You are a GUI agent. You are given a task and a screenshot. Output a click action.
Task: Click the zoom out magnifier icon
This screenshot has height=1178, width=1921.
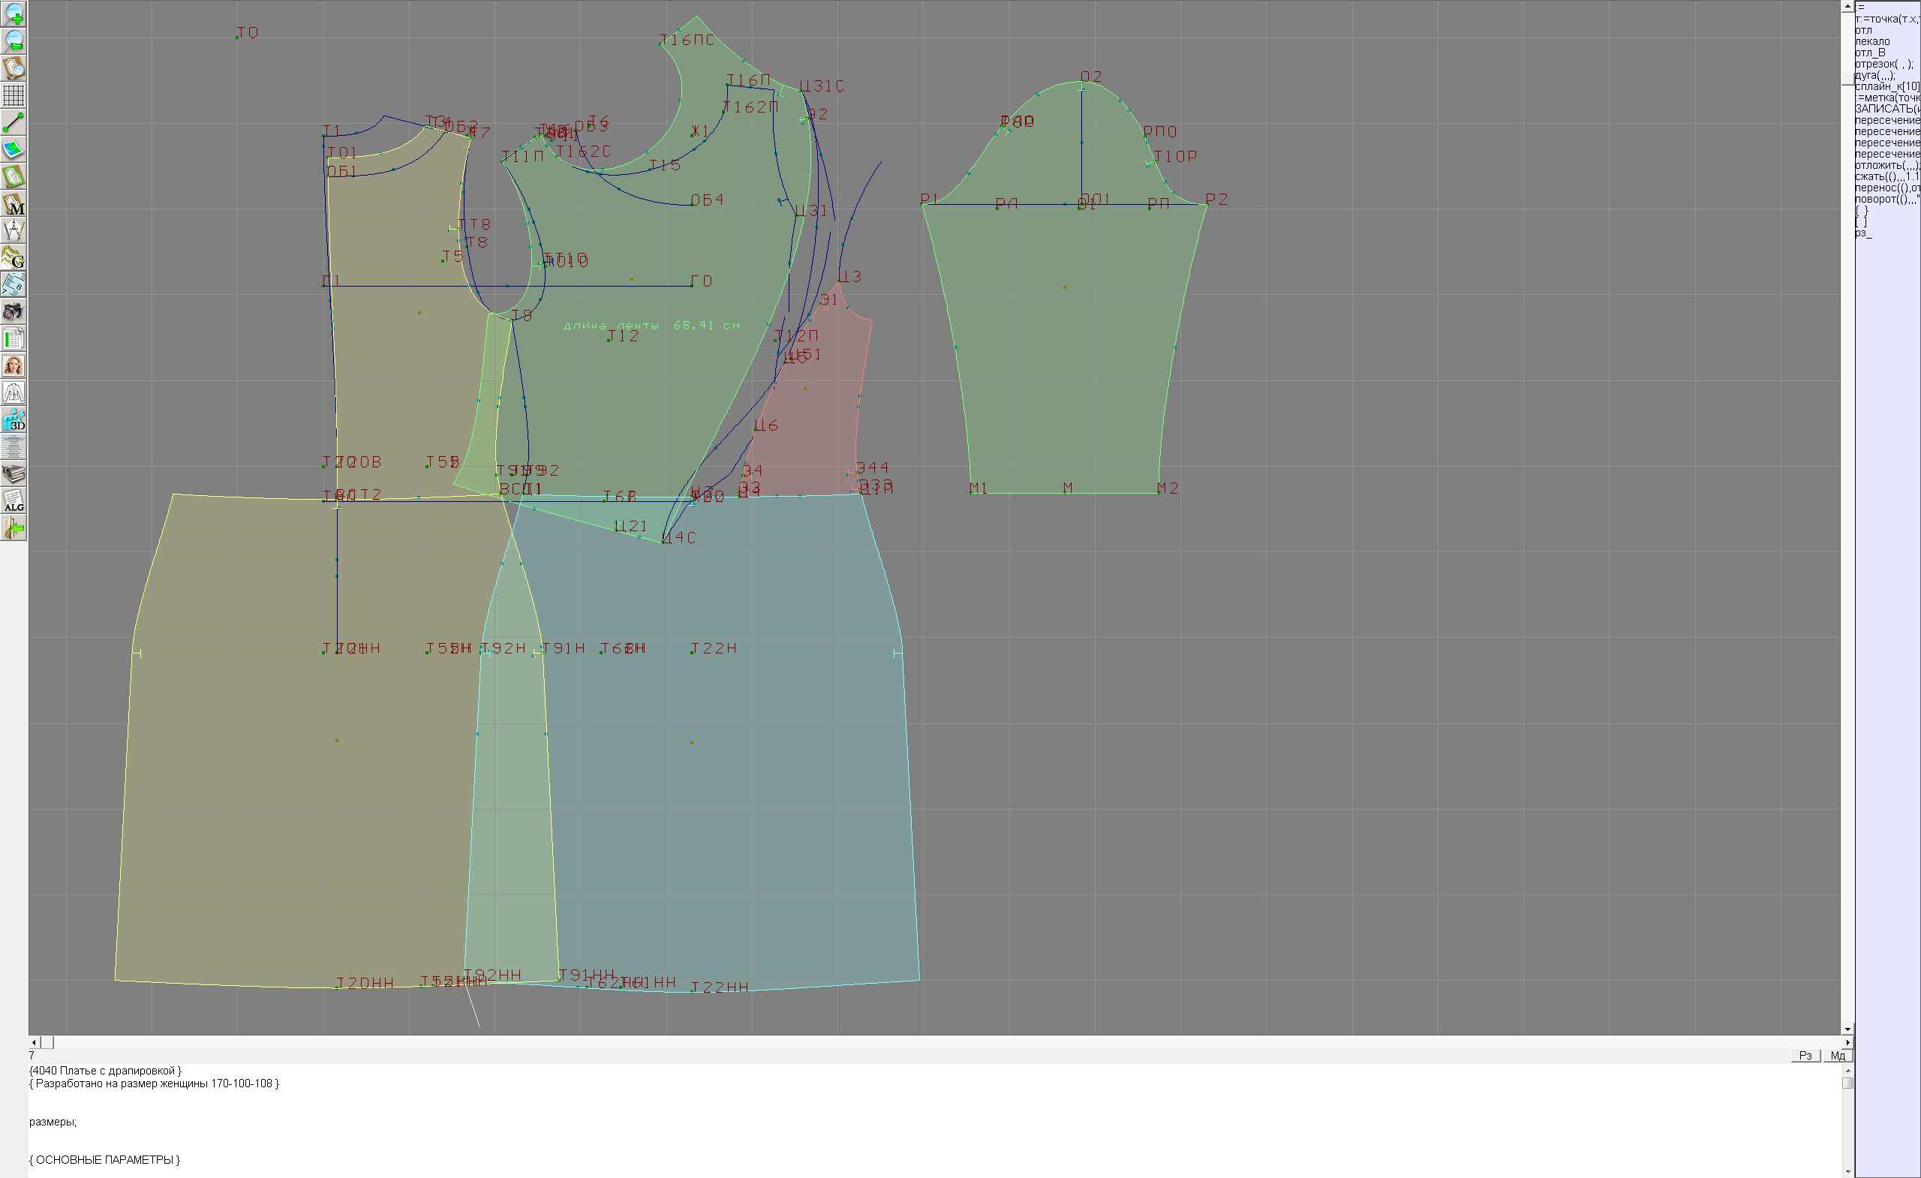pyautogui.click(x=14, y=41)
